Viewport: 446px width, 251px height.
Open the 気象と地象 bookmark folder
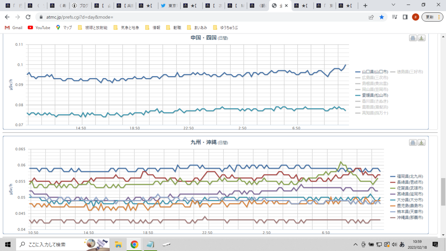(126, 28)
